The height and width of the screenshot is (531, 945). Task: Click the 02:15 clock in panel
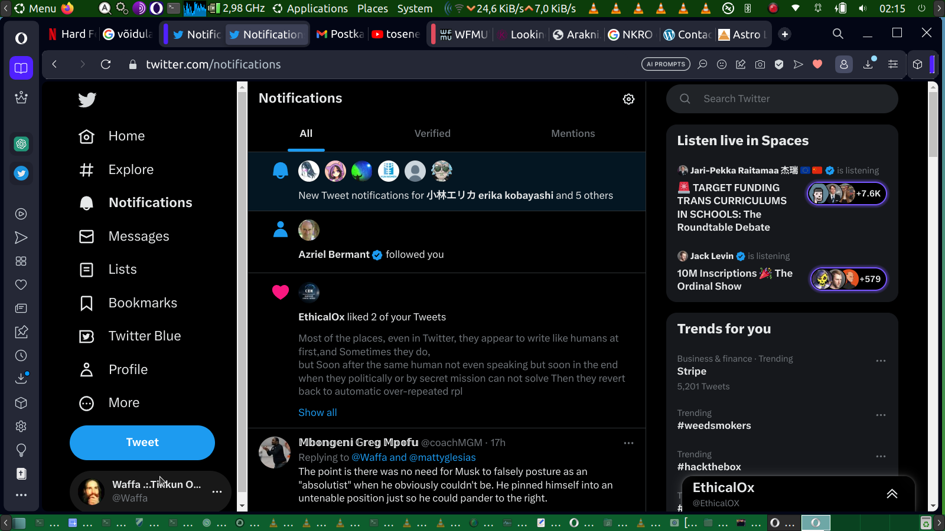point(892,8)
